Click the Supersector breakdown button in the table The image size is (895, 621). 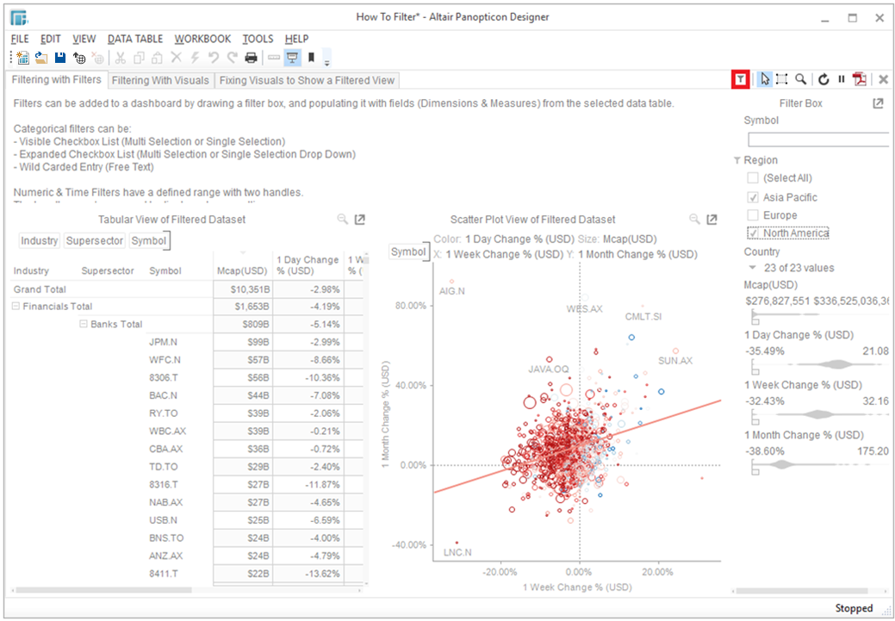pyautogui.click(x=95, y=241)
